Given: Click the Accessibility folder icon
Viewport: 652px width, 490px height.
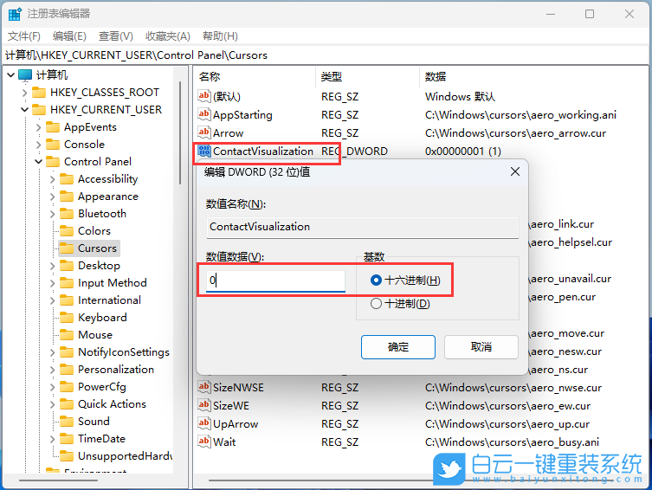Looking at the screenshot, I should tap(67, 179).
